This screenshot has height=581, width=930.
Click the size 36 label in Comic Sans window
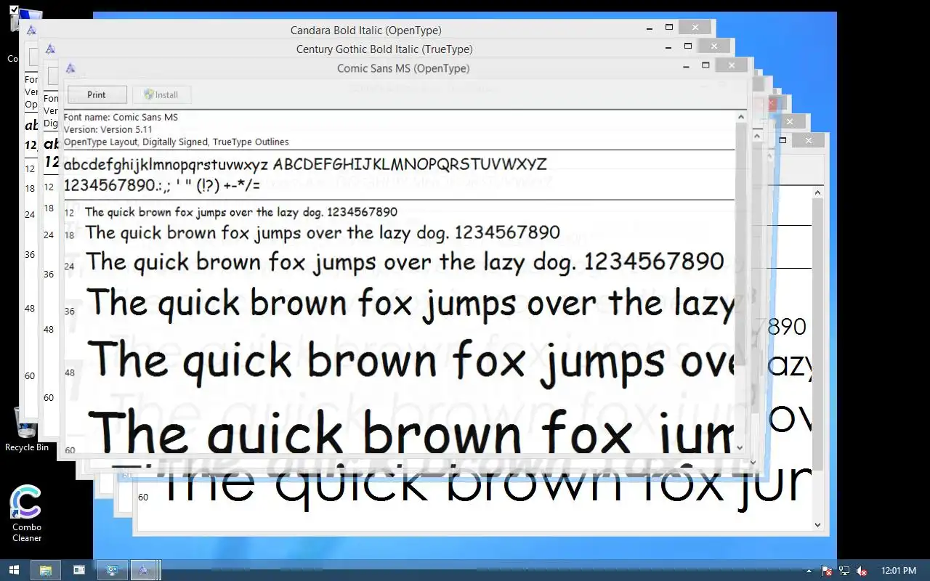click(69, 311)
